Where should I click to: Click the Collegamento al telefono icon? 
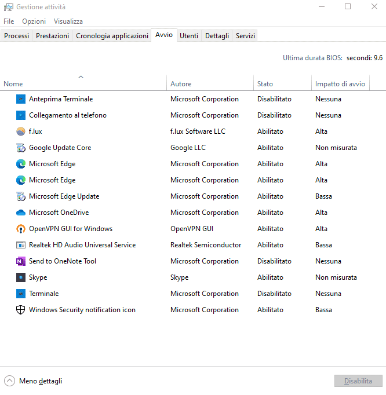21,115
